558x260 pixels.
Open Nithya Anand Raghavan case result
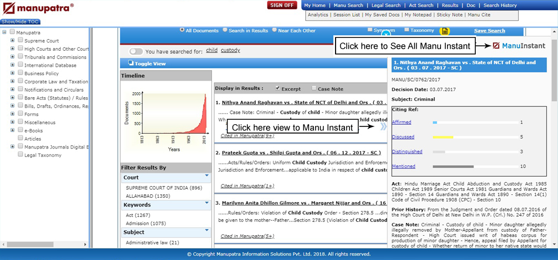point(304,103)
